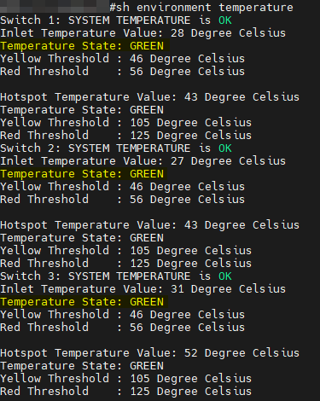The height and width of the screenshot is (401, 320).
Task: Click green OK status for Switch 2
Action: pos(225,148)
